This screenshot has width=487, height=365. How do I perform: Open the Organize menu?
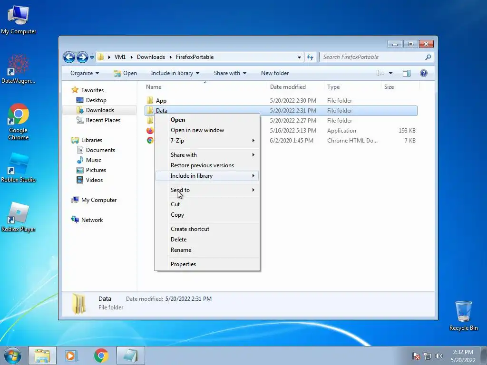85,73
